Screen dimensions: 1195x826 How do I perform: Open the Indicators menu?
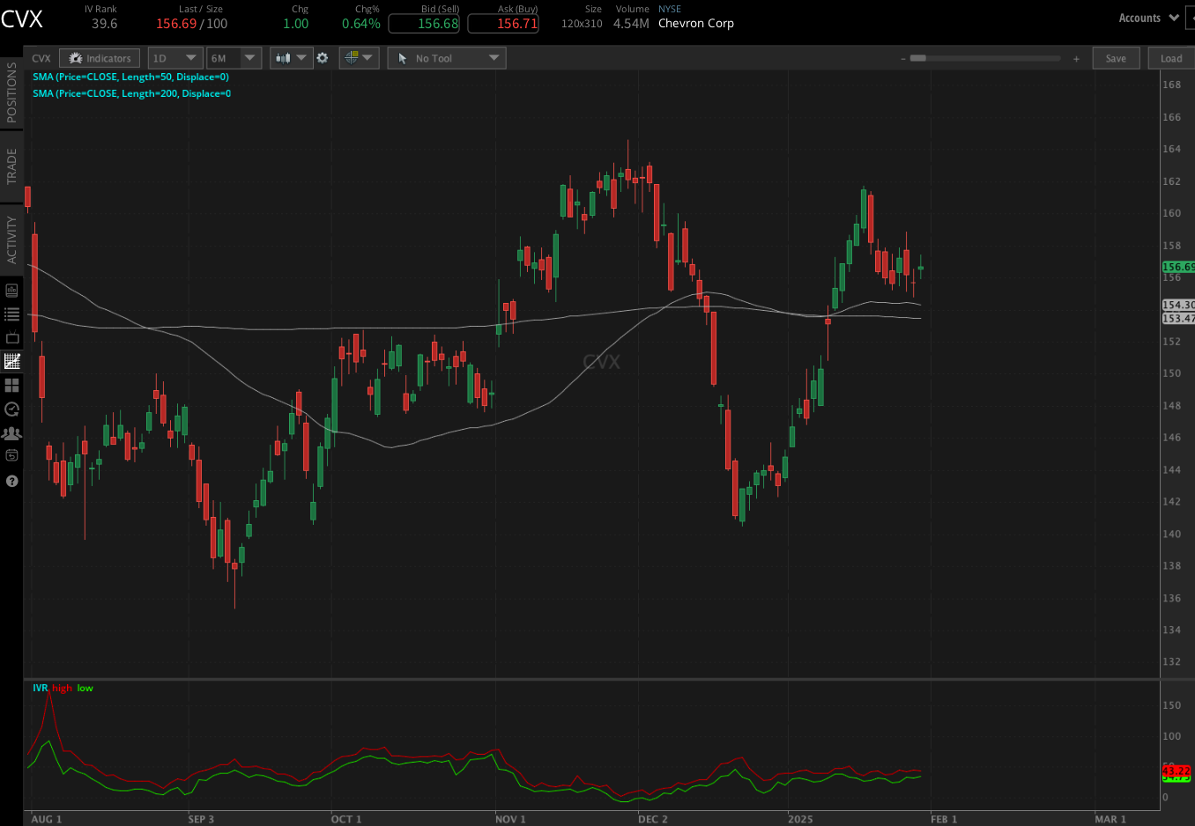[100, 58]
